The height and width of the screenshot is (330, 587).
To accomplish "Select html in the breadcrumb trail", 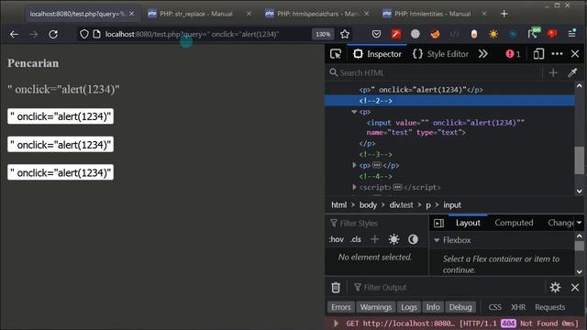I will point(338,205).
